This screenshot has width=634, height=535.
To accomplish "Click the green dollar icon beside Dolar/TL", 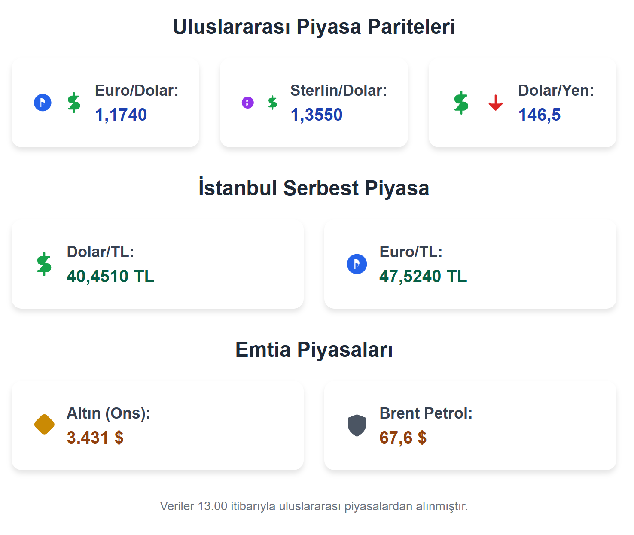I will tap(44, 264).
